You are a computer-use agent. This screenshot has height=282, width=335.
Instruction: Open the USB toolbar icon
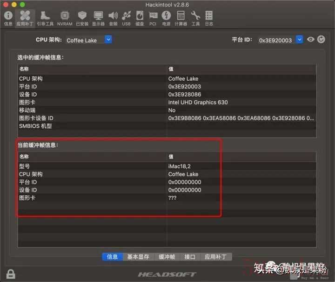[x=126, y=18]
